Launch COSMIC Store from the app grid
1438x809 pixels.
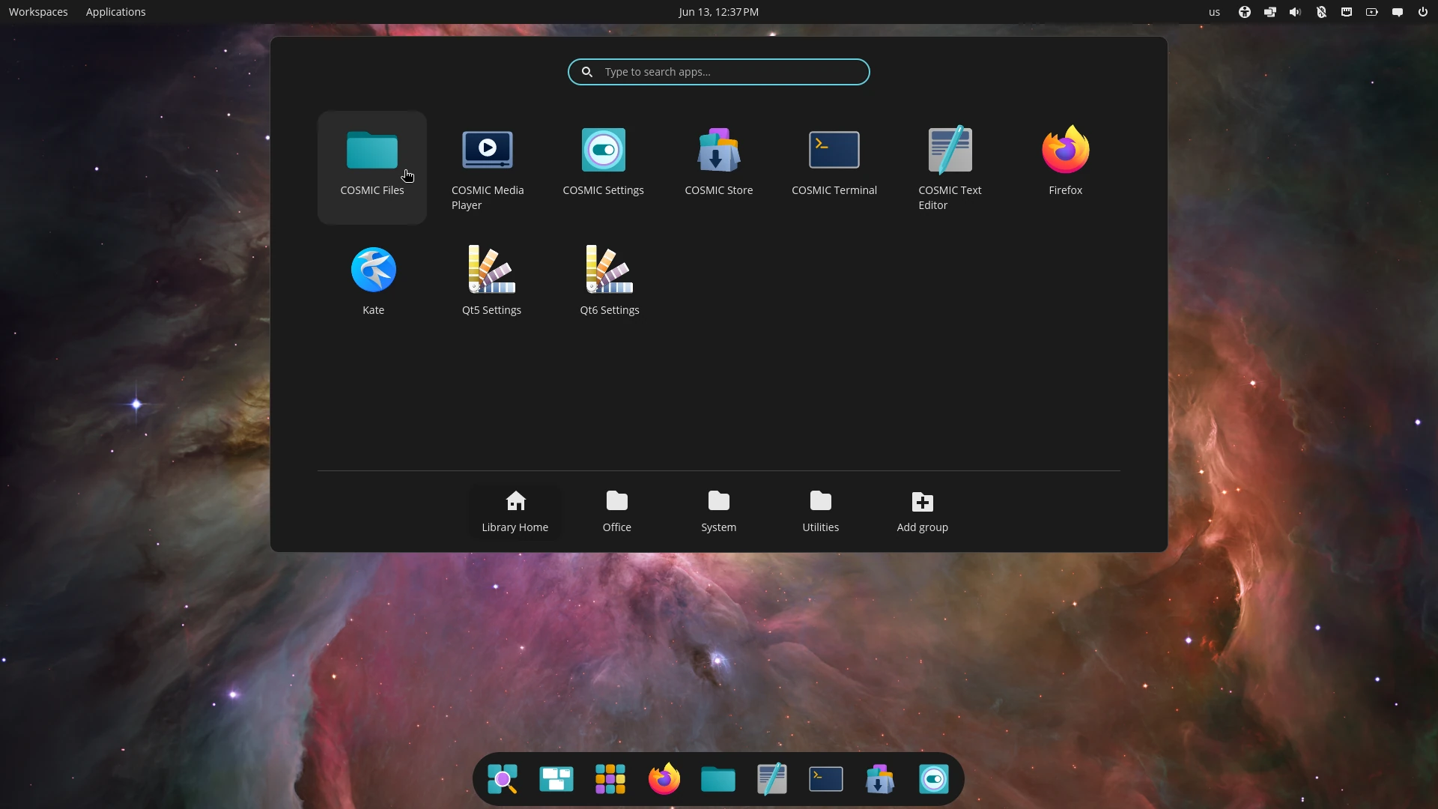[x=718, y=167]
